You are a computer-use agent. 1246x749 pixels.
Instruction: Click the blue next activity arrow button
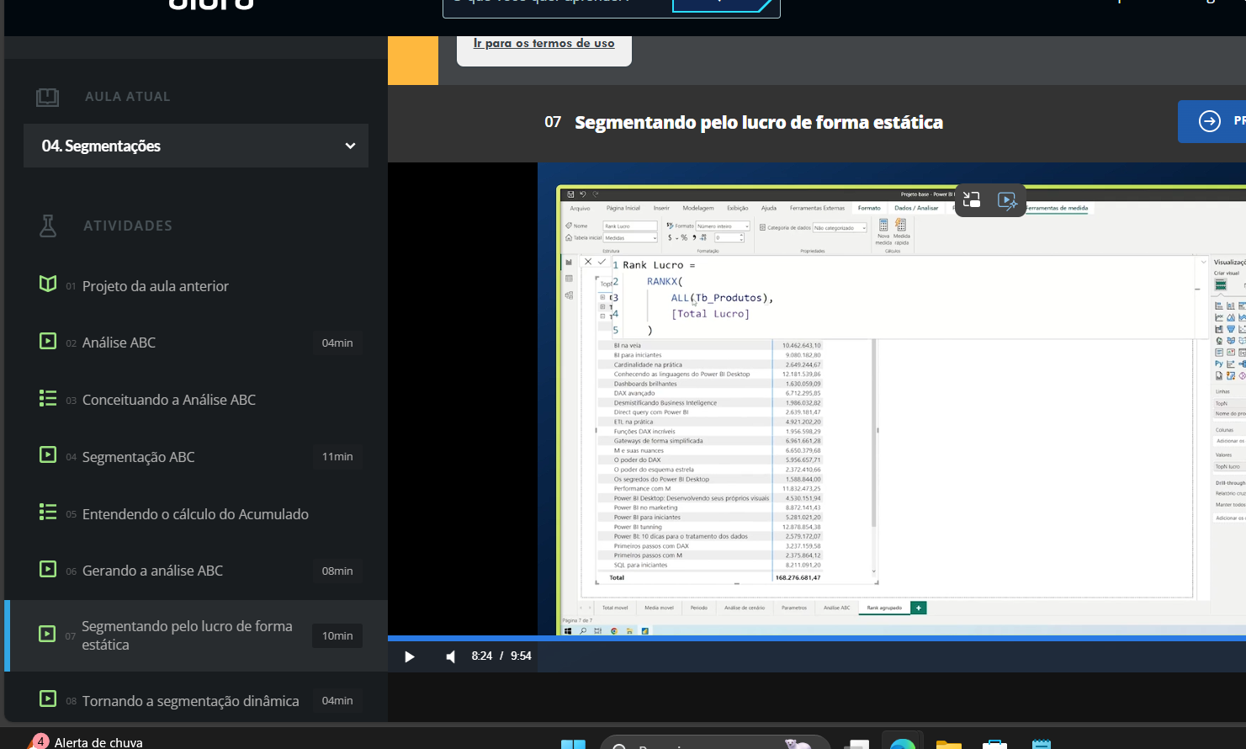1210,121
